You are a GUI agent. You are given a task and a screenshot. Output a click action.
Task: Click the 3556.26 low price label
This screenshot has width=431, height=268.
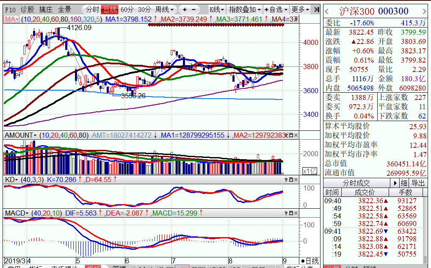click(133, 96)
